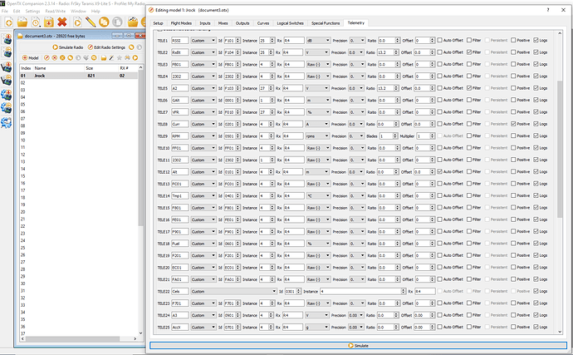Click the orange round icon right of Edit Radio Settings
Screen dimensions: 573x355
click(x=131, y=47)
